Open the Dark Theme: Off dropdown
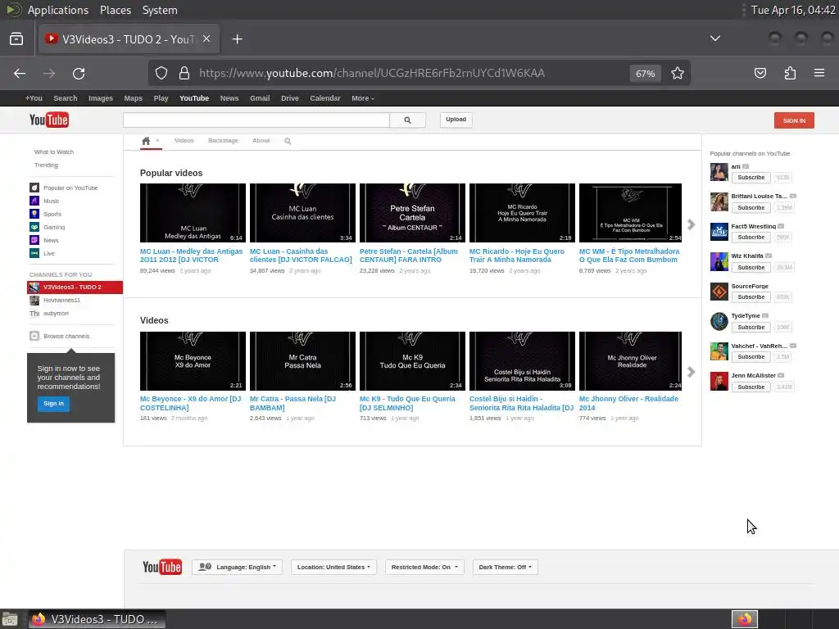Image resolution: width=839 pixels, height=629 pixels. [506, 567]
